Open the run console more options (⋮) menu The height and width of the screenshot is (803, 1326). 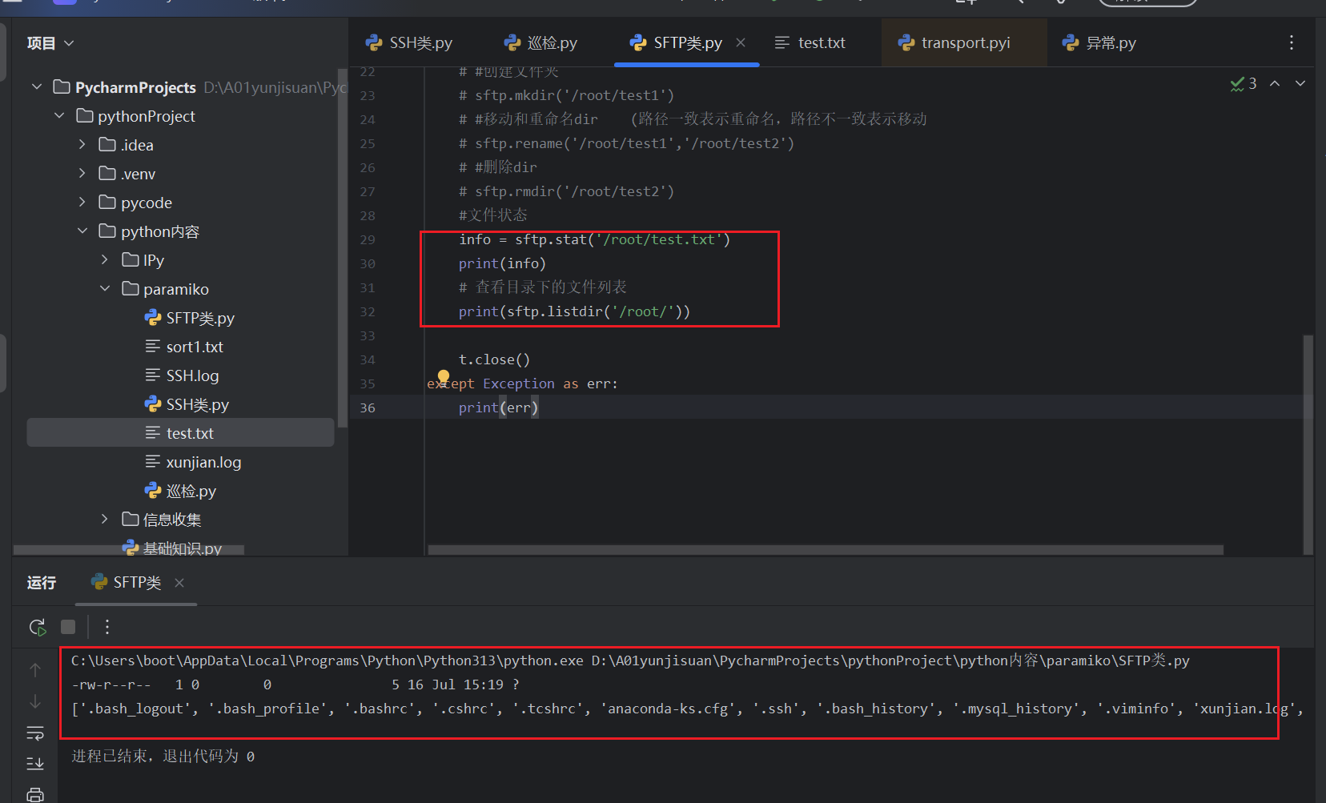click(106, 627)
